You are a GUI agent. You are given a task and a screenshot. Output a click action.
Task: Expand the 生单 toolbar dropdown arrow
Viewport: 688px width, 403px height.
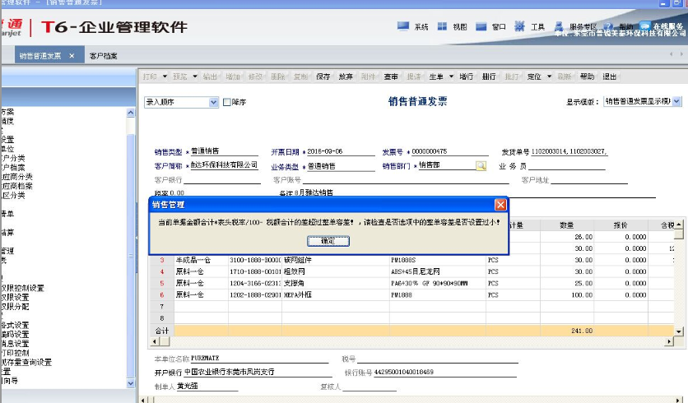(x=451, y=76)
